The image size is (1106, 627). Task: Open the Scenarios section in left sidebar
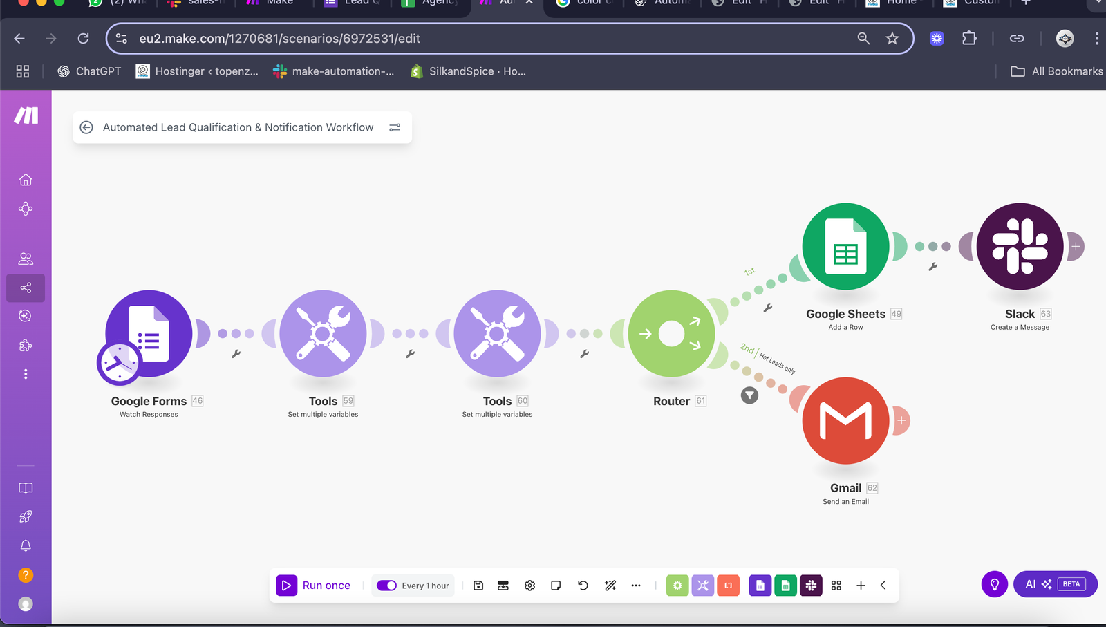26,288
